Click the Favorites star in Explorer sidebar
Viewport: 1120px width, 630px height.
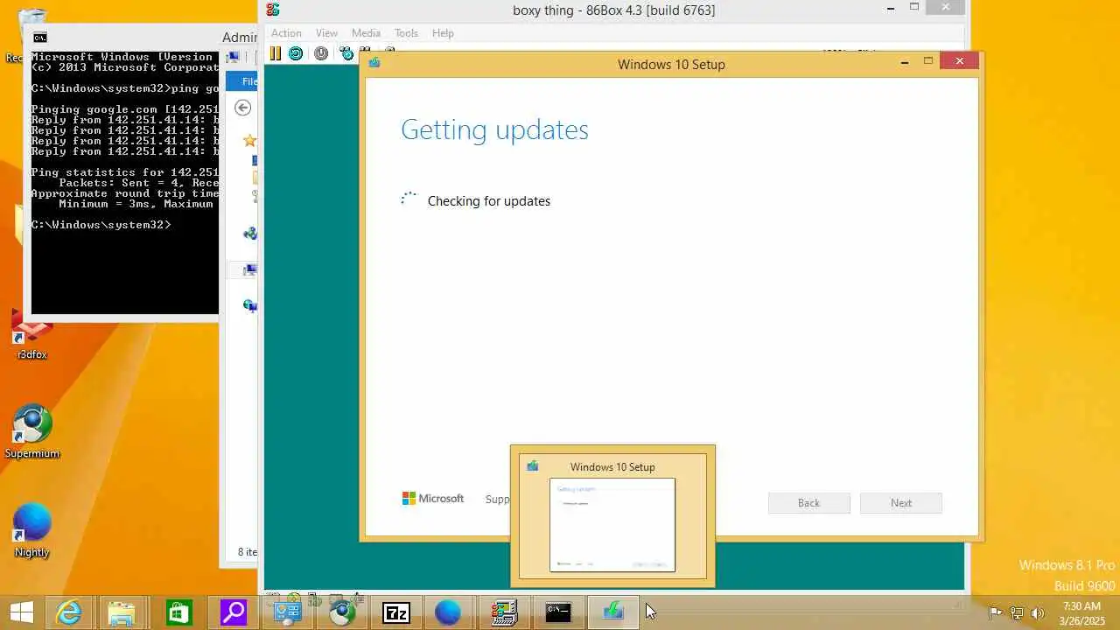pyautogui.click(x=250, y=140)
